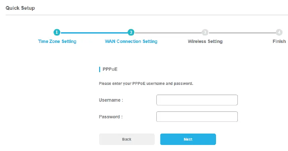Click the Password field label

click(x=111, y=117)
